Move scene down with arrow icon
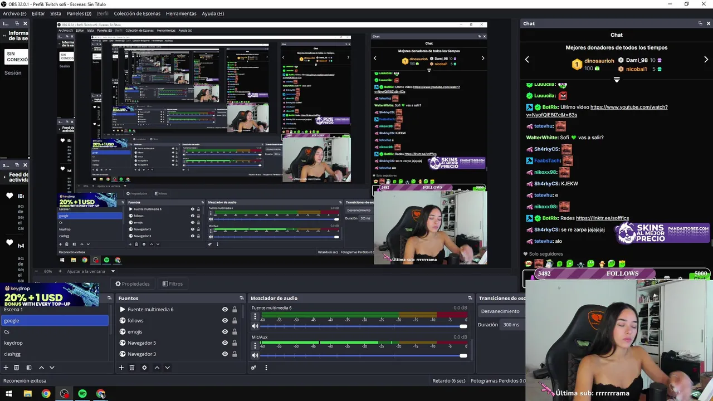713x401 pixels. (x=52, y=368)
